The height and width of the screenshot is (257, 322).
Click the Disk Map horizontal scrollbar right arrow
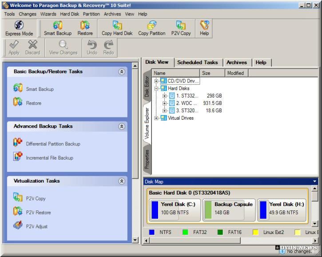click(315, 240)
